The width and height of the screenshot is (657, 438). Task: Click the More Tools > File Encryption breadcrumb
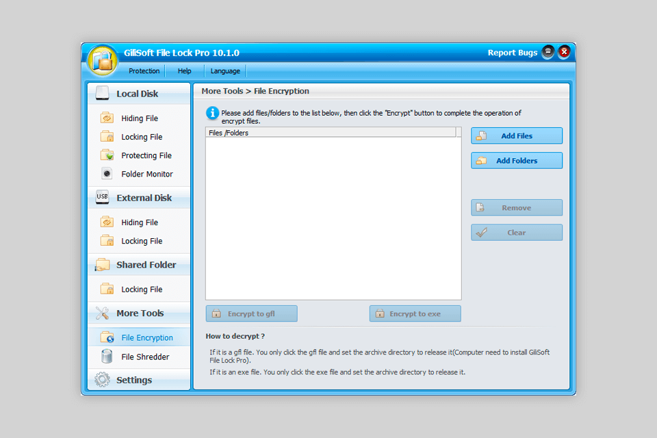(255, 91)
